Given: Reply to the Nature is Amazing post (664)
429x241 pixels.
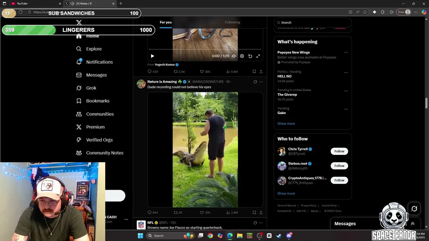Looking at the screenshot, I should pos(152,213).
